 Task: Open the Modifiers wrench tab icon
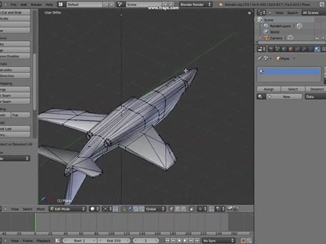click(304, 49)
